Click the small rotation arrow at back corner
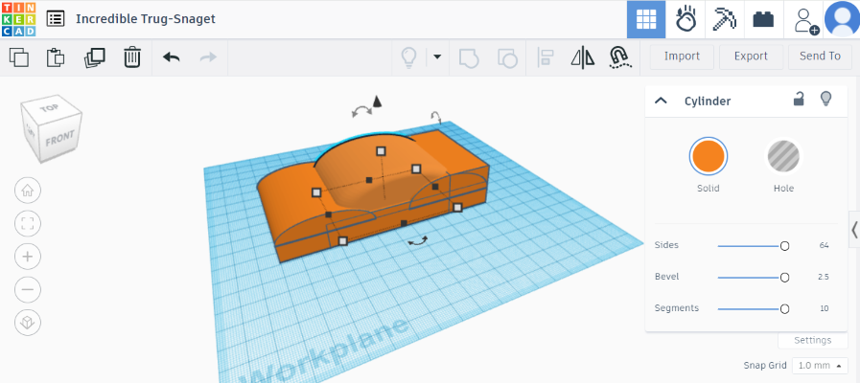 tap(435, 117)
